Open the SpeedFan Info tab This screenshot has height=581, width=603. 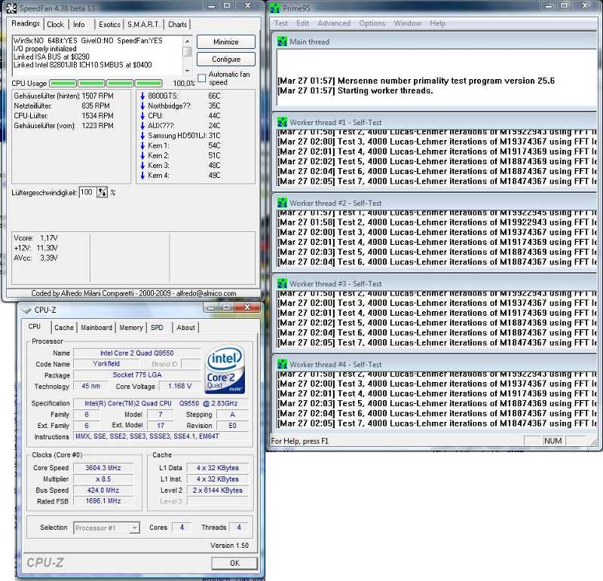click(x=79, y=25)
